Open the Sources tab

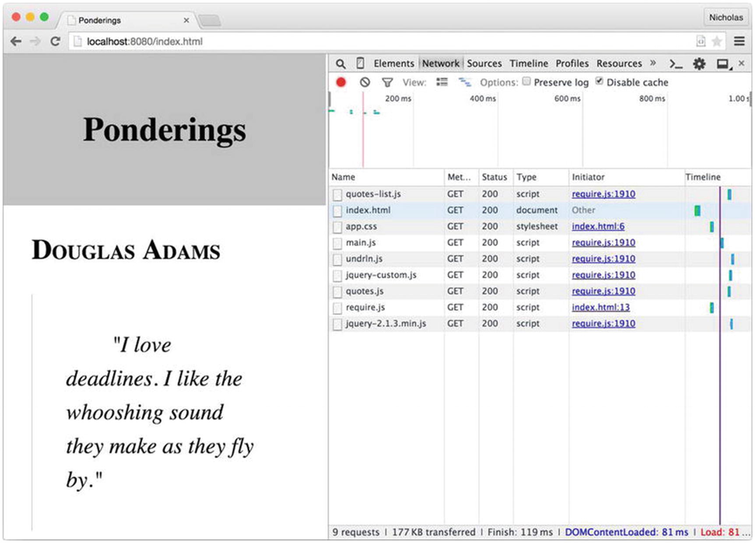pyautogui.click(x=484, y=63)
